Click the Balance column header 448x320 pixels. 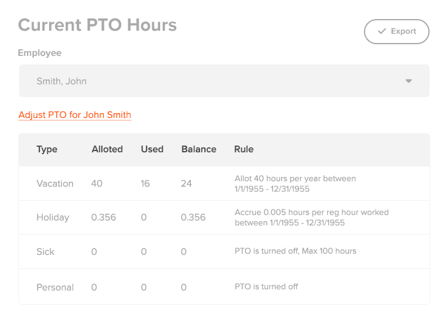point(199,149)
